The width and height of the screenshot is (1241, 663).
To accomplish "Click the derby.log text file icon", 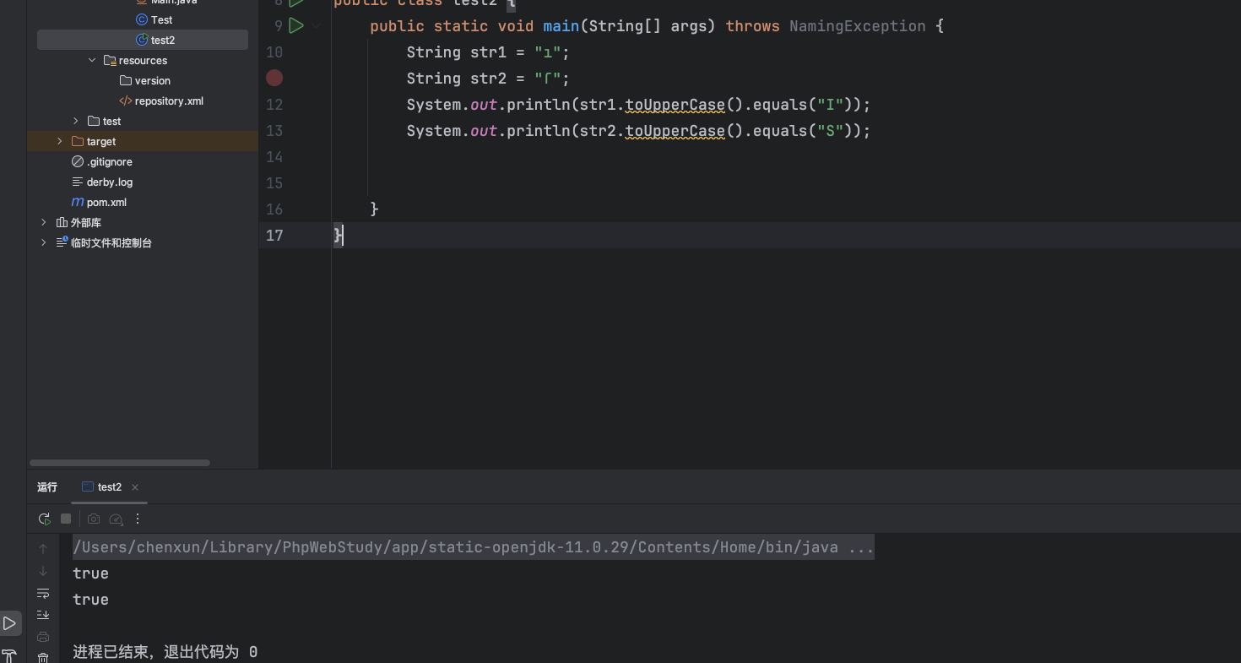I will pos(78,182).
